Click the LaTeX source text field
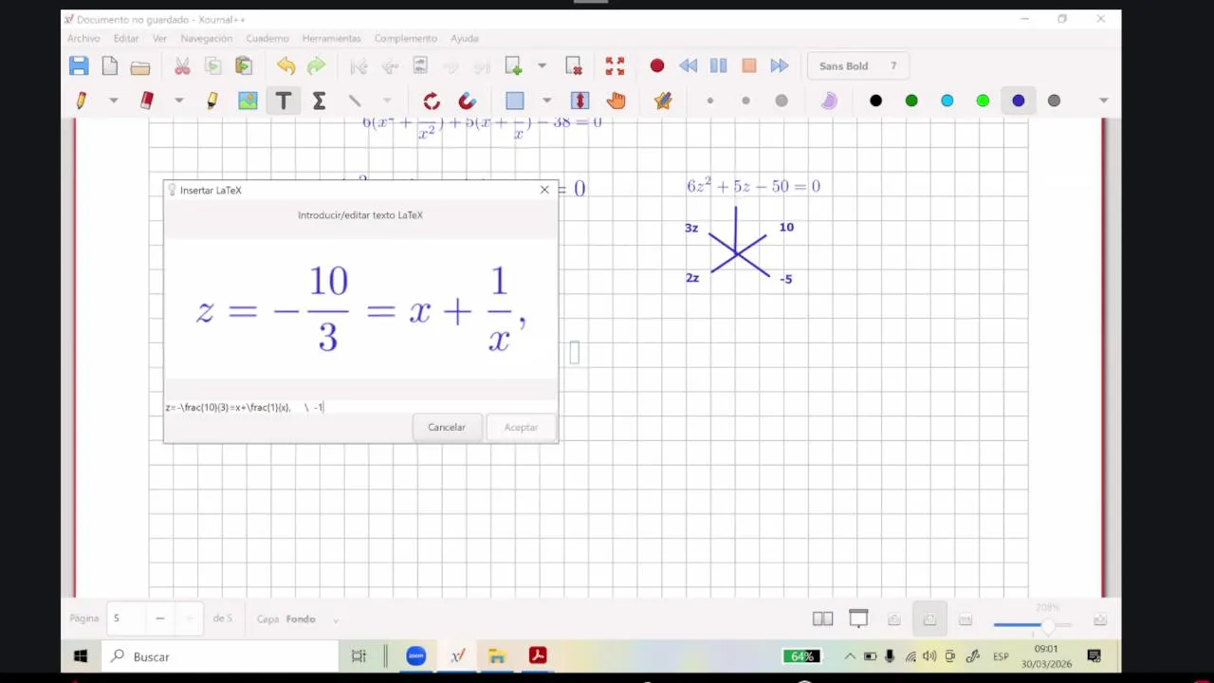 [x=360, y=407]
